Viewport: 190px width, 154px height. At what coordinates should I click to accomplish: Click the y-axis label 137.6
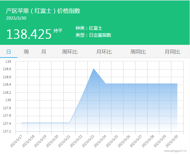[7, 116]
